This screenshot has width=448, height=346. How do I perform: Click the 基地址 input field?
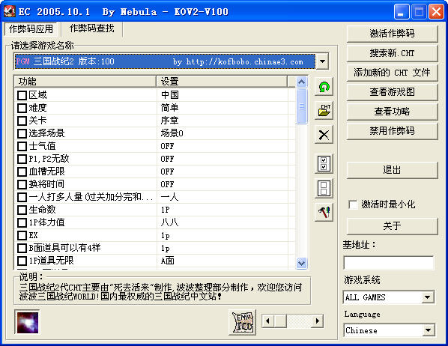[388, 263]
